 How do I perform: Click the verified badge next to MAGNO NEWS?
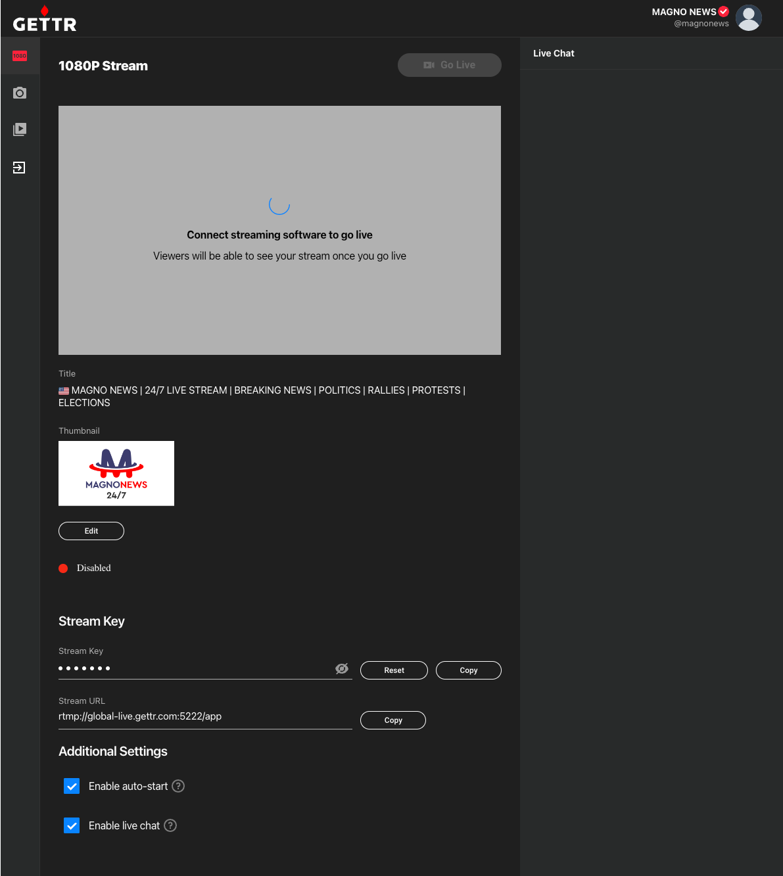[724, 11]
